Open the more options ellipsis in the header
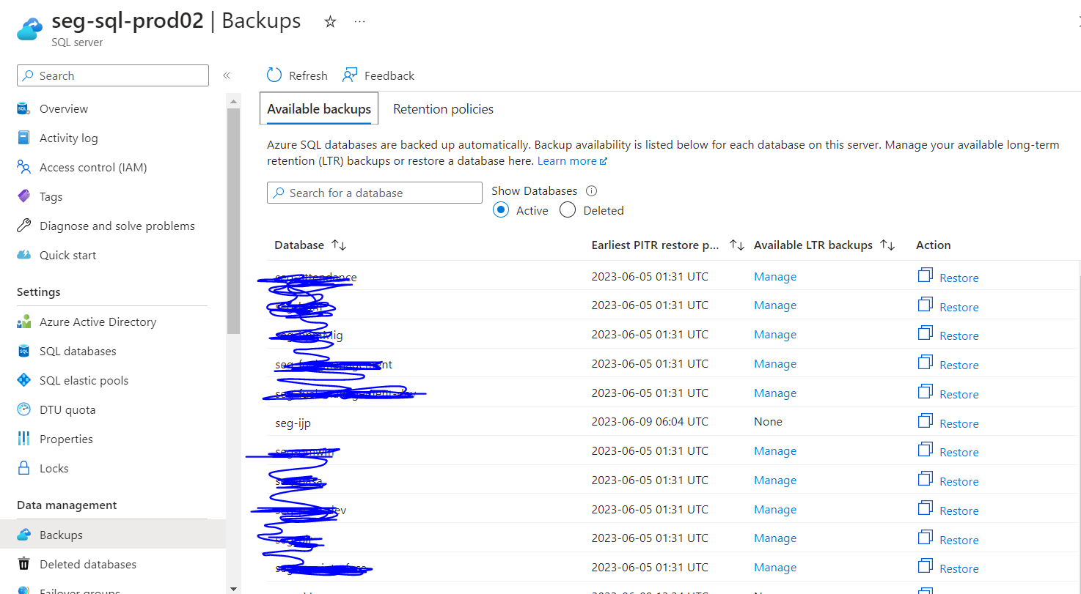This screenshot has height=594, width=1081. coord(359,22)
